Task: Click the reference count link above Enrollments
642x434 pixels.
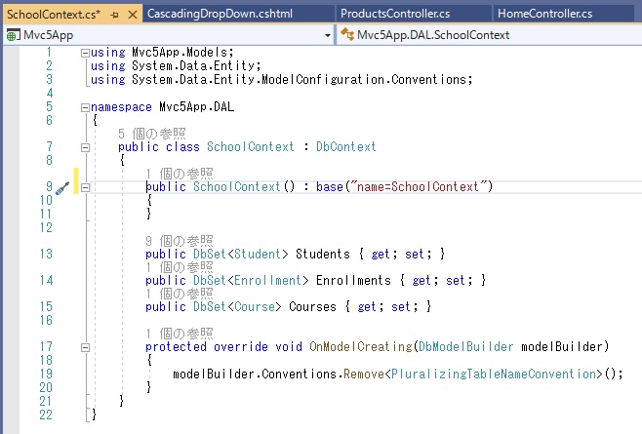Action: (179, 266)
